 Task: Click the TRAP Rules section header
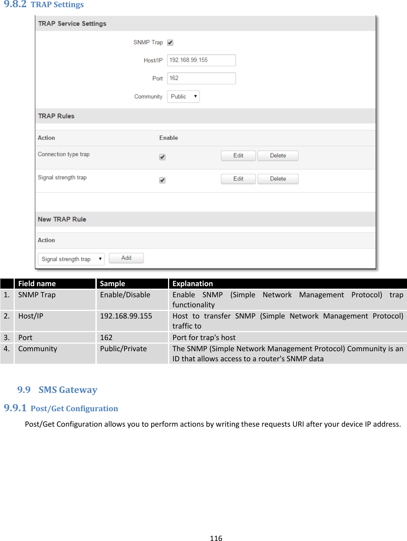55,116
